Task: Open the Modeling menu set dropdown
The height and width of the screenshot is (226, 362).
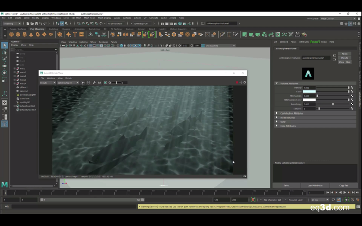Action: tap(12, 23)
